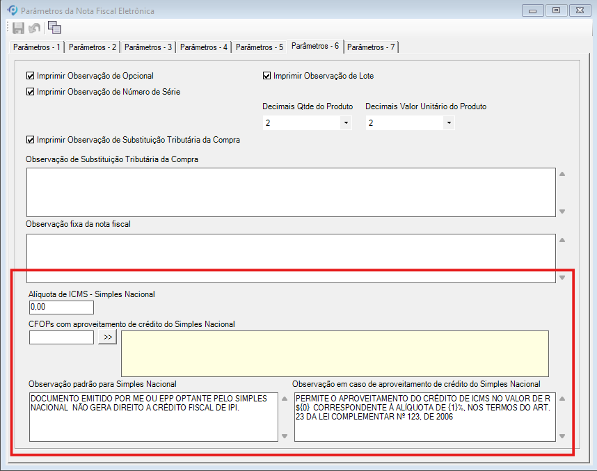Click the Observação fixa da nota fiscal text area
The width and height of the screenshot is (597, 471).
(x=291, y=258)
